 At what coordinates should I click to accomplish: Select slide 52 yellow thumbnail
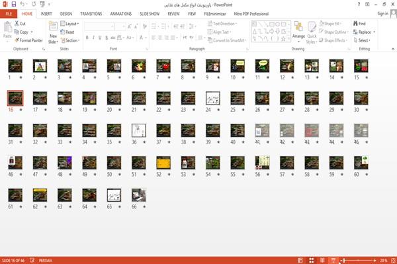[x=163, y=163]
